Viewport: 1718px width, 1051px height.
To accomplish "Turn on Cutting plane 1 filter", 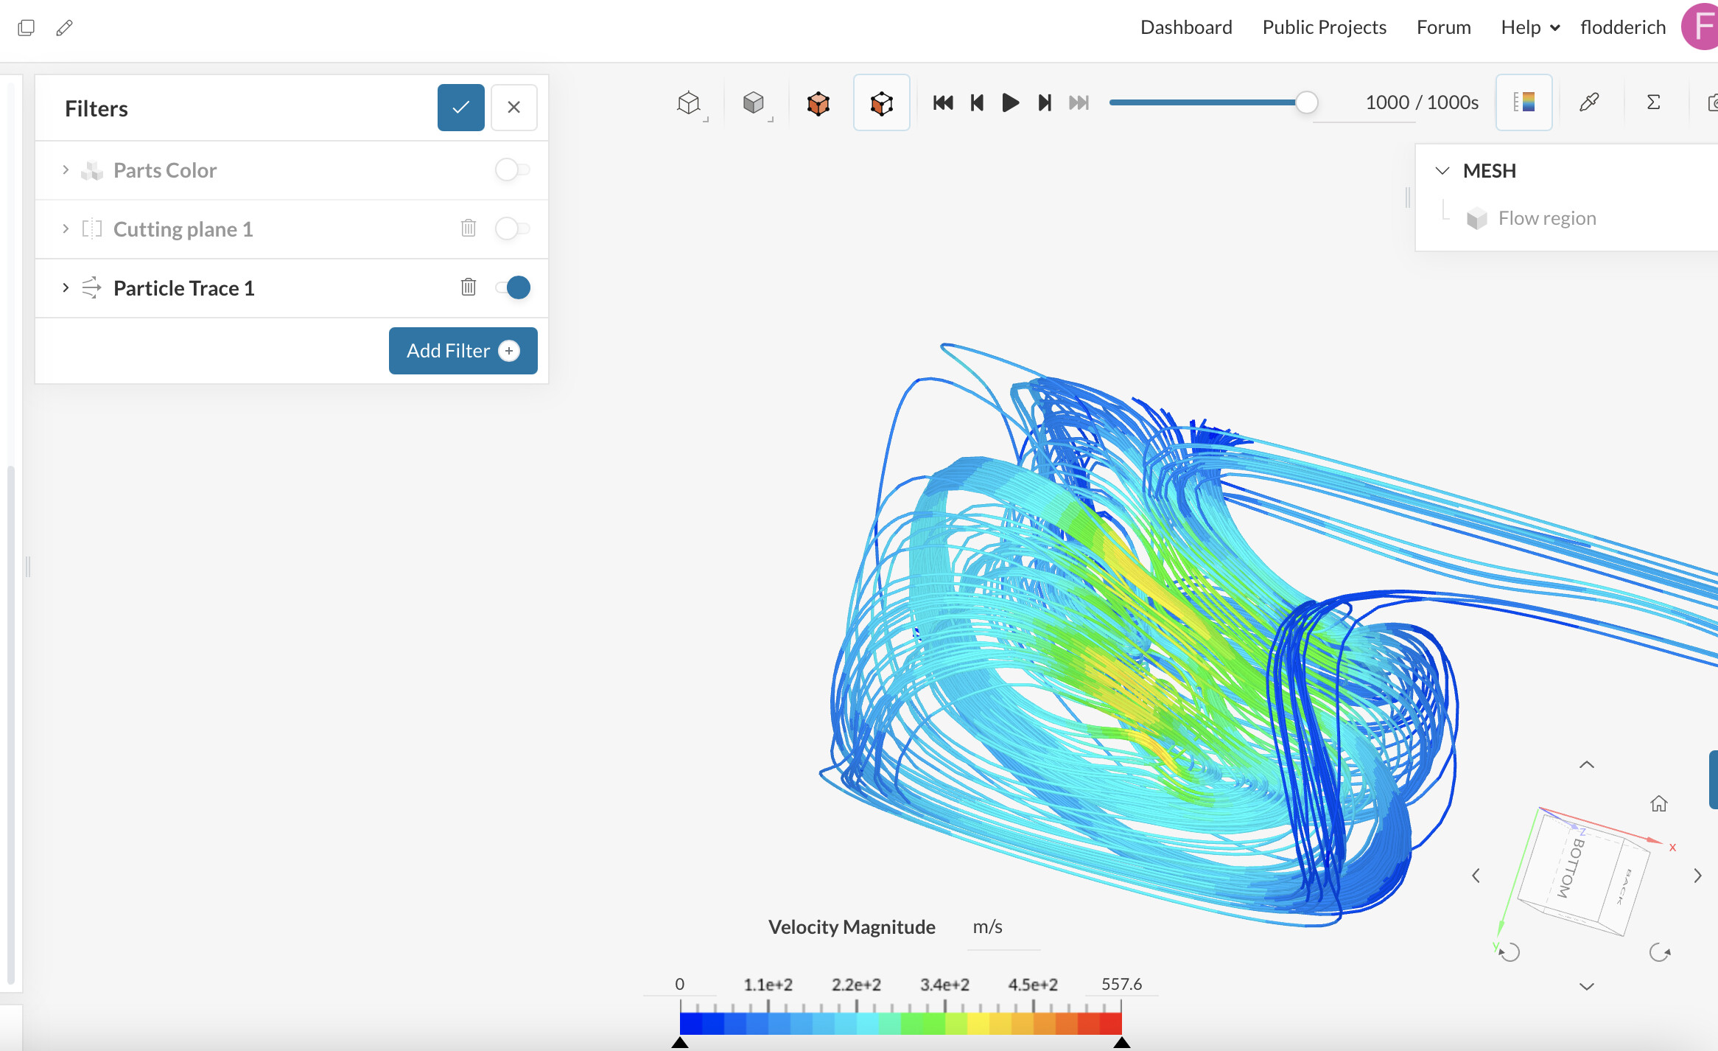I will [x=512, y=228].
